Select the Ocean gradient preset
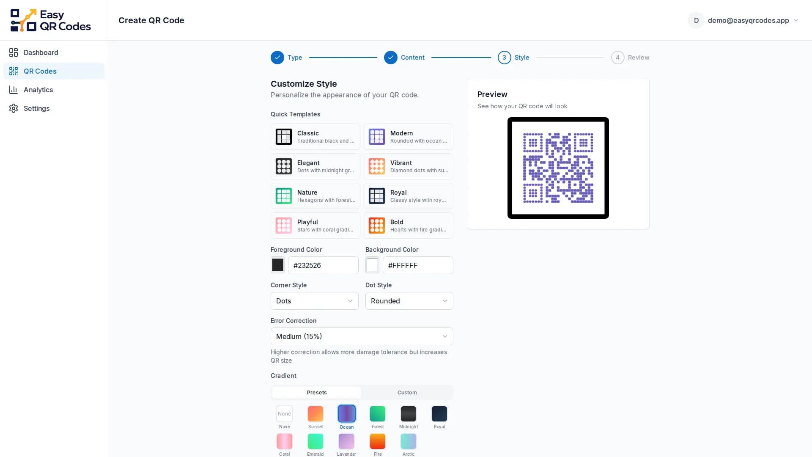The image size is (812, 457). pyautogui.click(x=347, y=414)
